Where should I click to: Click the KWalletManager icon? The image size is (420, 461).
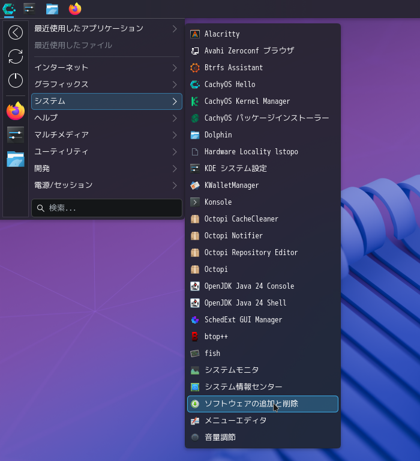click(195, 185)
